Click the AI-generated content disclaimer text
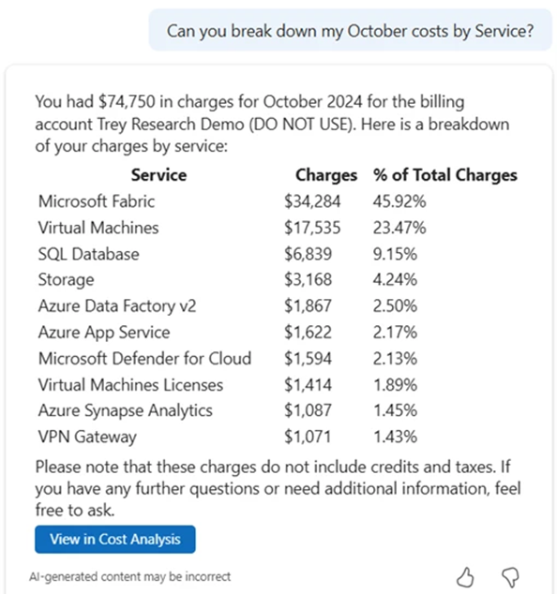This screenshot has height=594, width=557. [129, 576]
